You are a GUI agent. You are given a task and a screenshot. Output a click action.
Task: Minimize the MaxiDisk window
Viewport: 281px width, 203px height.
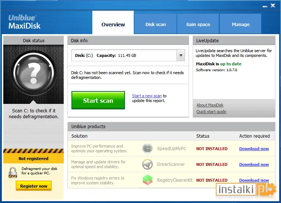(x=265, y=6)
